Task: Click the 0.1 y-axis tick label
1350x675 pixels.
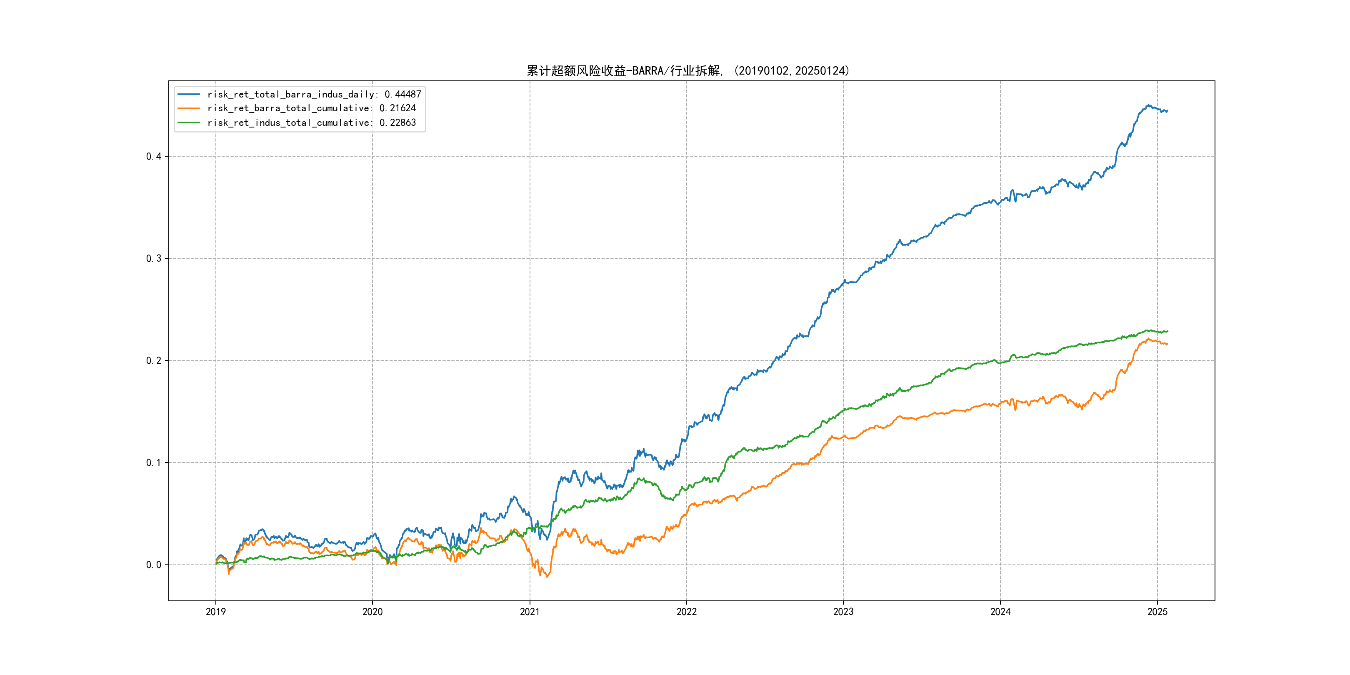Action: point(154,463)
